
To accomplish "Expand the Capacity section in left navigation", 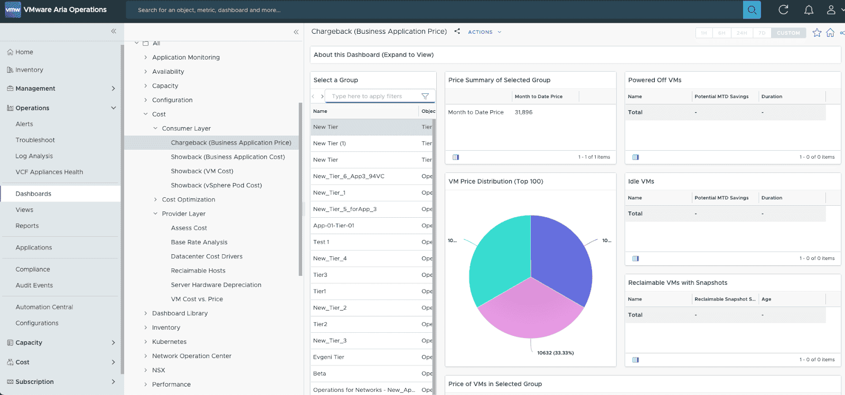I will coord(113,343).
